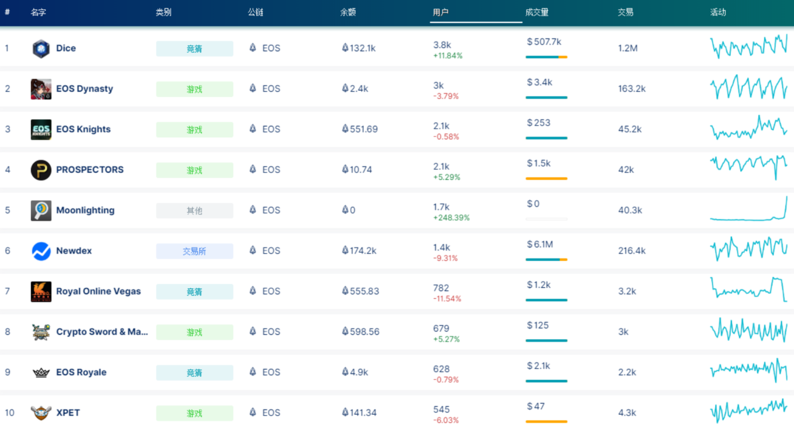
Task: Click the $2.1k volume value
Action: [539, 365]
